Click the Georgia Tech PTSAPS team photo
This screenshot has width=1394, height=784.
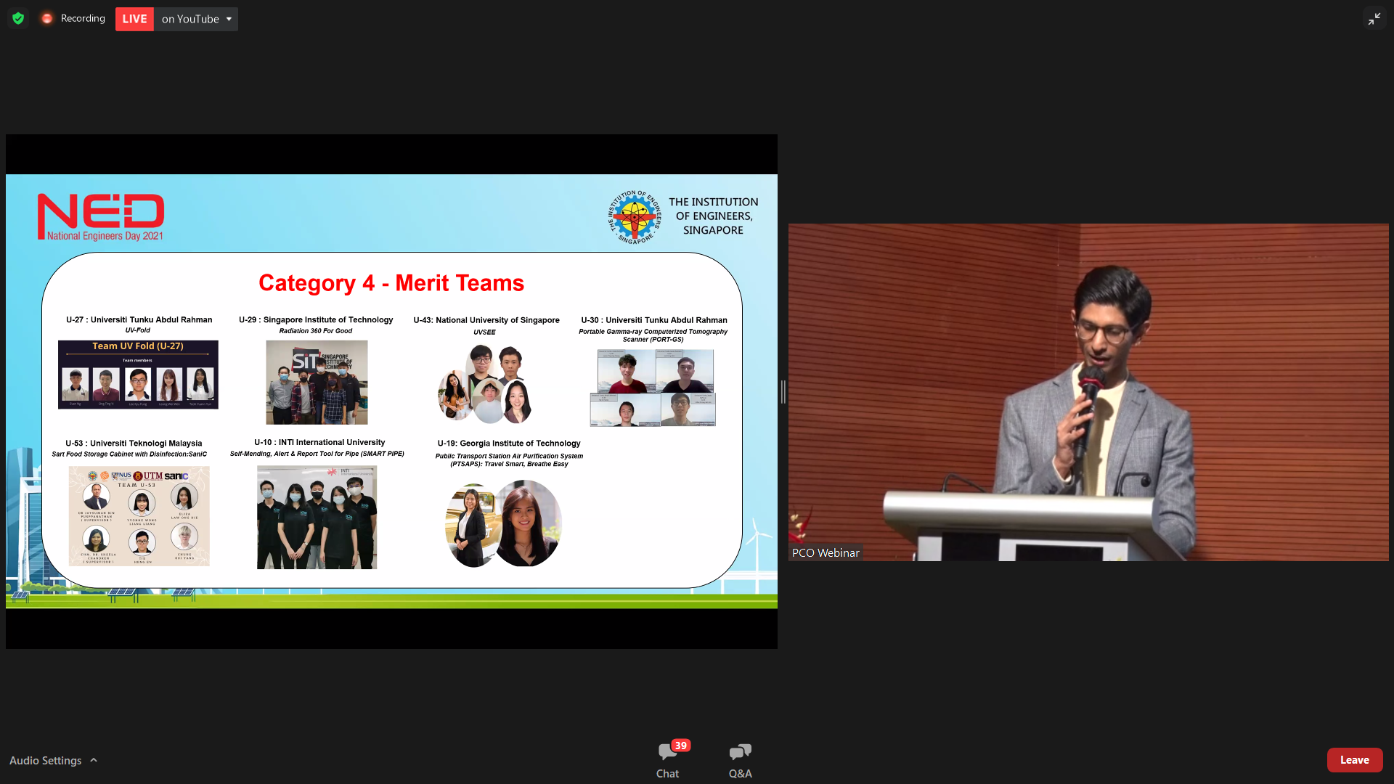click(503, 523)
